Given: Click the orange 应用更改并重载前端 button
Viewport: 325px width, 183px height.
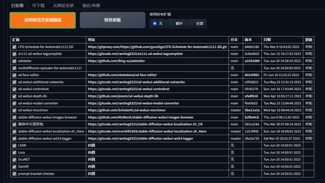Looking at the screenshot, I should (x=43, y=20).
